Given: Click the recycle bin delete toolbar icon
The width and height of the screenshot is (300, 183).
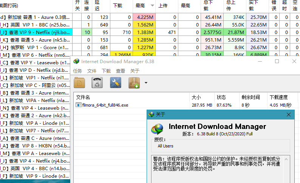Looking at the screenshot, I should pyautogui.click(x=97, y=83).
